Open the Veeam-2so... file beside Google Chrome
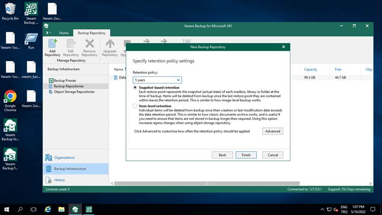This screenshot has width=382, height=215. [31, 99]
